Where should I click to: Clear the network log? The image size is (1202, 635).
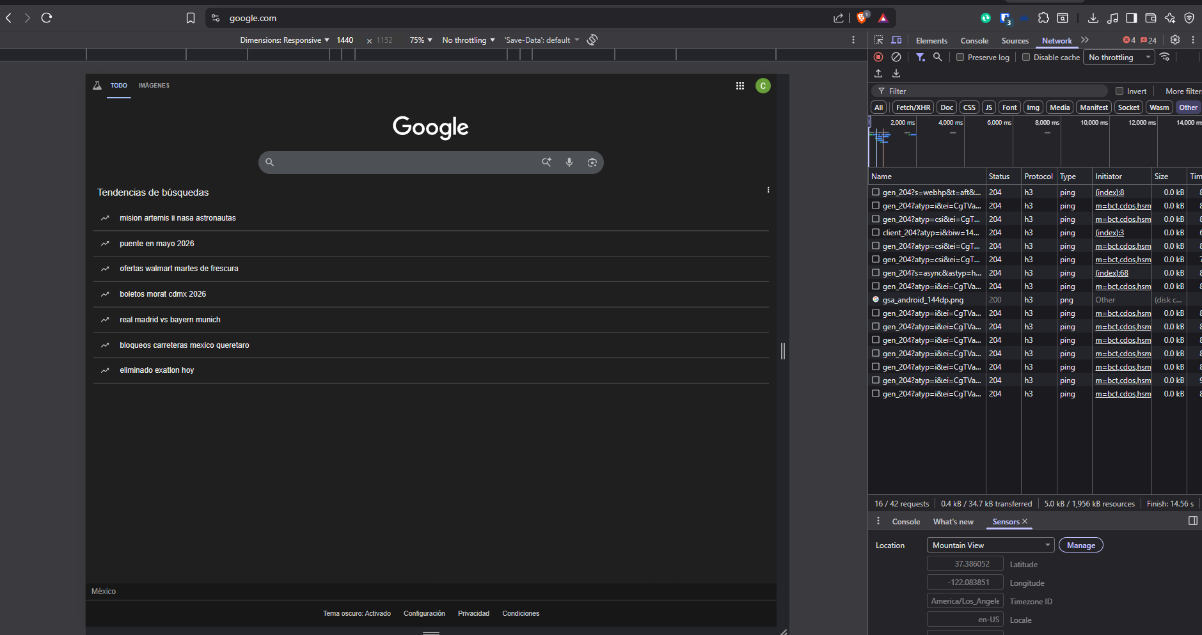point(896,57)
